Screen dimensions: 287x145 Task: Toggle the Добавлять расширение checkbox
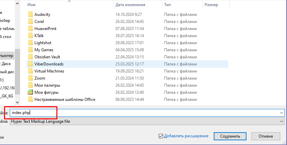161,136
